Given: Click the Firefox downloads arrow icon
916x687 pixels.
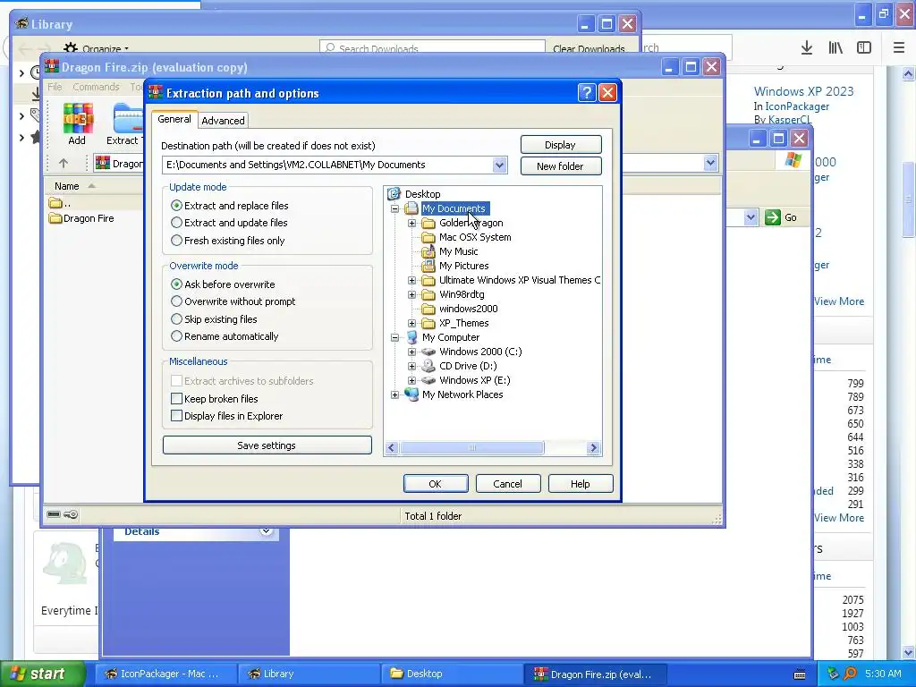Looking at the screenshot, I should tap(807, 48).
